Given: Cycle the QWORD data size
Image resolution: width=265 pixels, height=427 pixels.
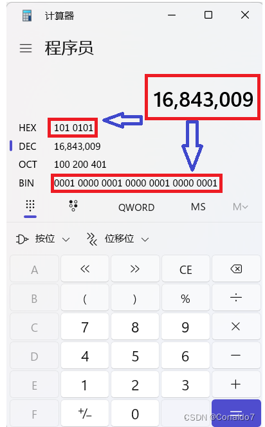Looking at the screenshot, I should pos(136,208).
